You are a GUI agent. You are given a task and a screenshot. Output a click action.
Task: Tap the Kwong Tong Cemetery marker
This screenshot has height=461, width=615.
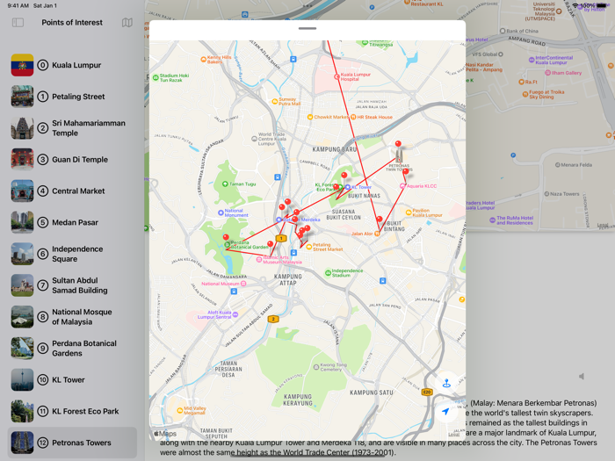coord(316,367)
